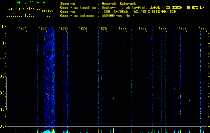Click the 0.6 kHz axis label
This screenshot has width=210, height=133.
point(3,126)
